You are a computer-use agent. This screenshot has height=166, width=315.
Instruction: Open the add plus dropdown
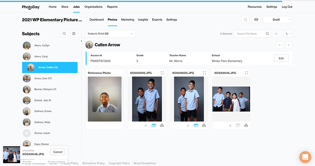point(277,34)
